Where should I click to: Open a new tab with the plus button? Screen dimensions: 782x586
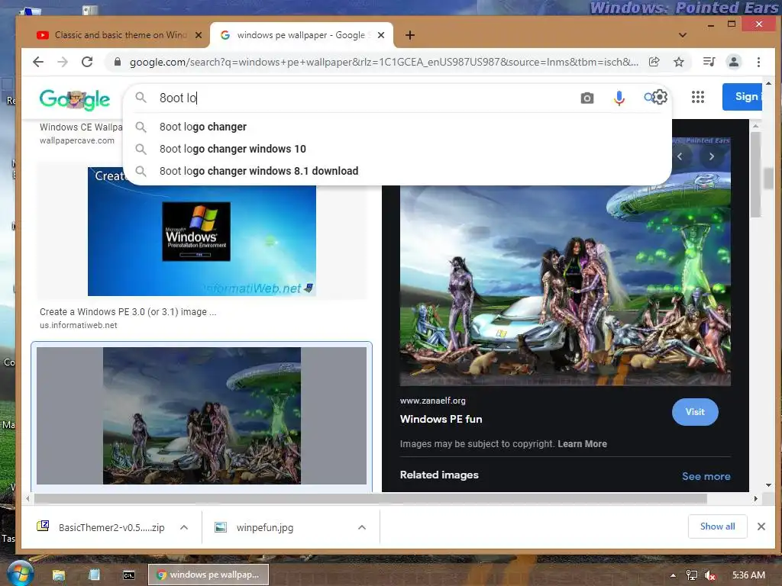pyautogui.click(x=410, y=35)
